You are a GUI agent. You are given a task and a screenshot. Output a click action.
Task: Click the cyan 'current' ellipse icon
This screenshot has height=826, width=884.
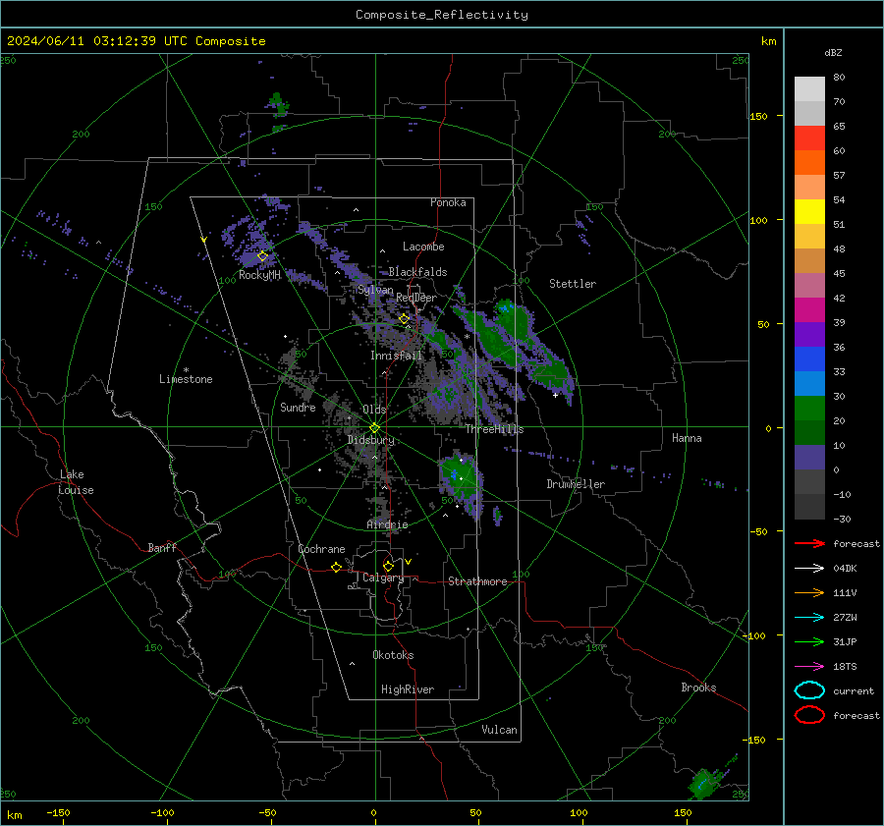pos(809,690)
